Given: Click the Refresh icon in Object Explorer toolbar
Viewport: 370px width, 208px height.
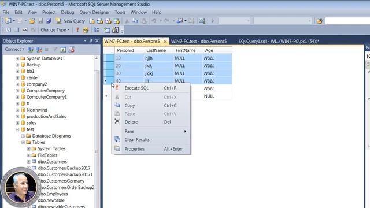Looking at the screenshot, I should click(63, 50).
